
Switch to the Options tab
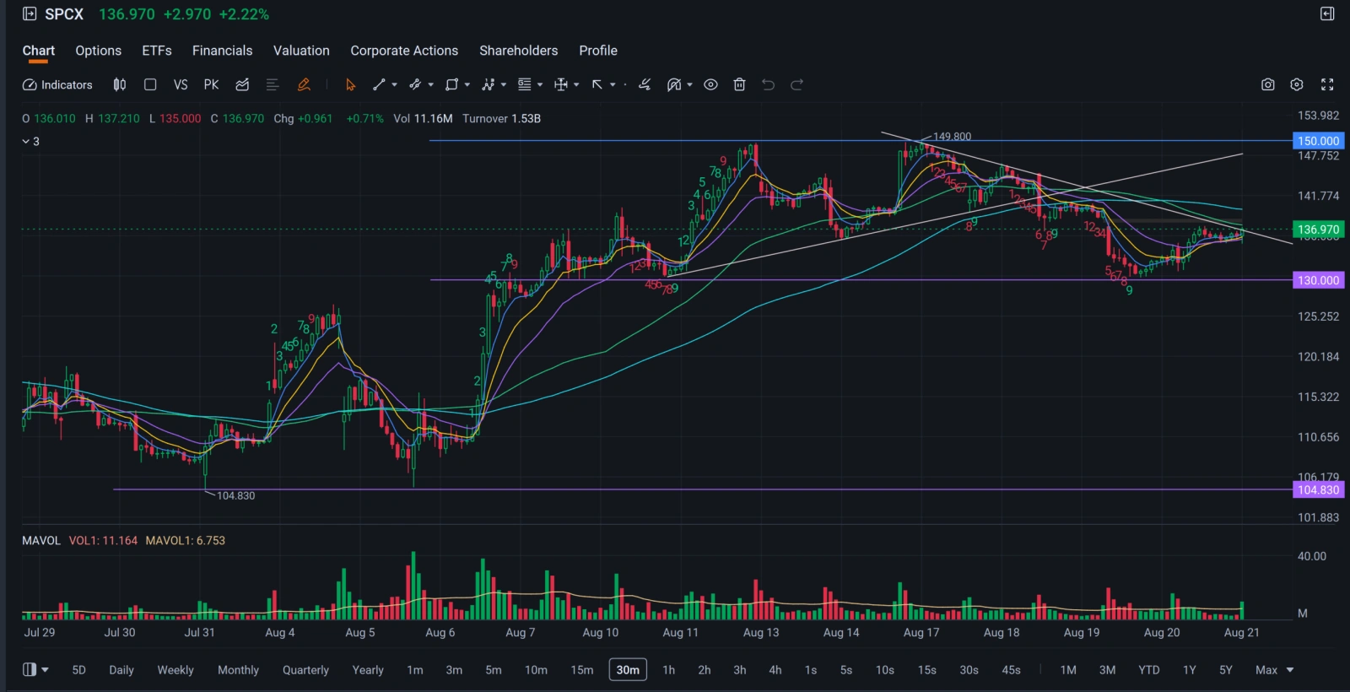pyautogui.click(x=99, y=51)
